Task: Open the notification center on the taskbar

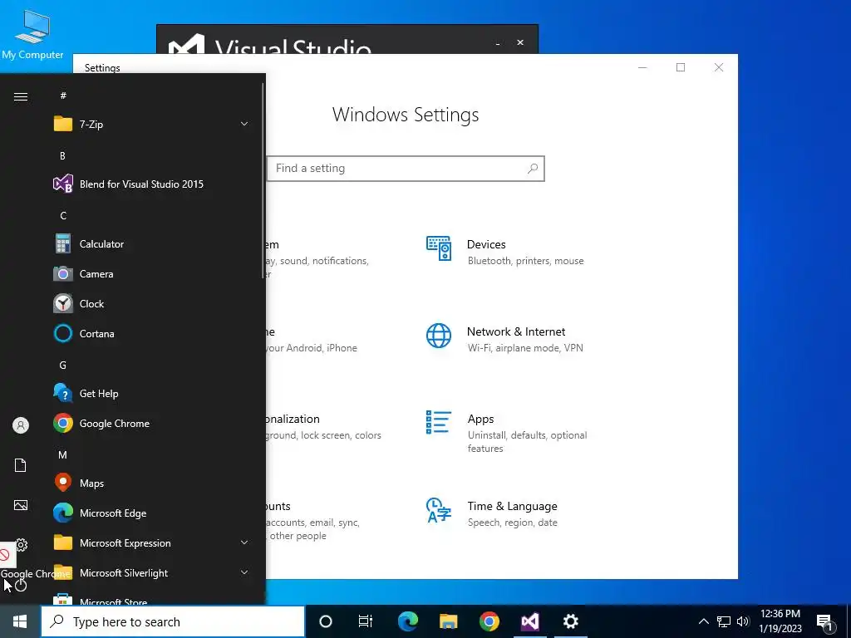Action: coord(825,622)
